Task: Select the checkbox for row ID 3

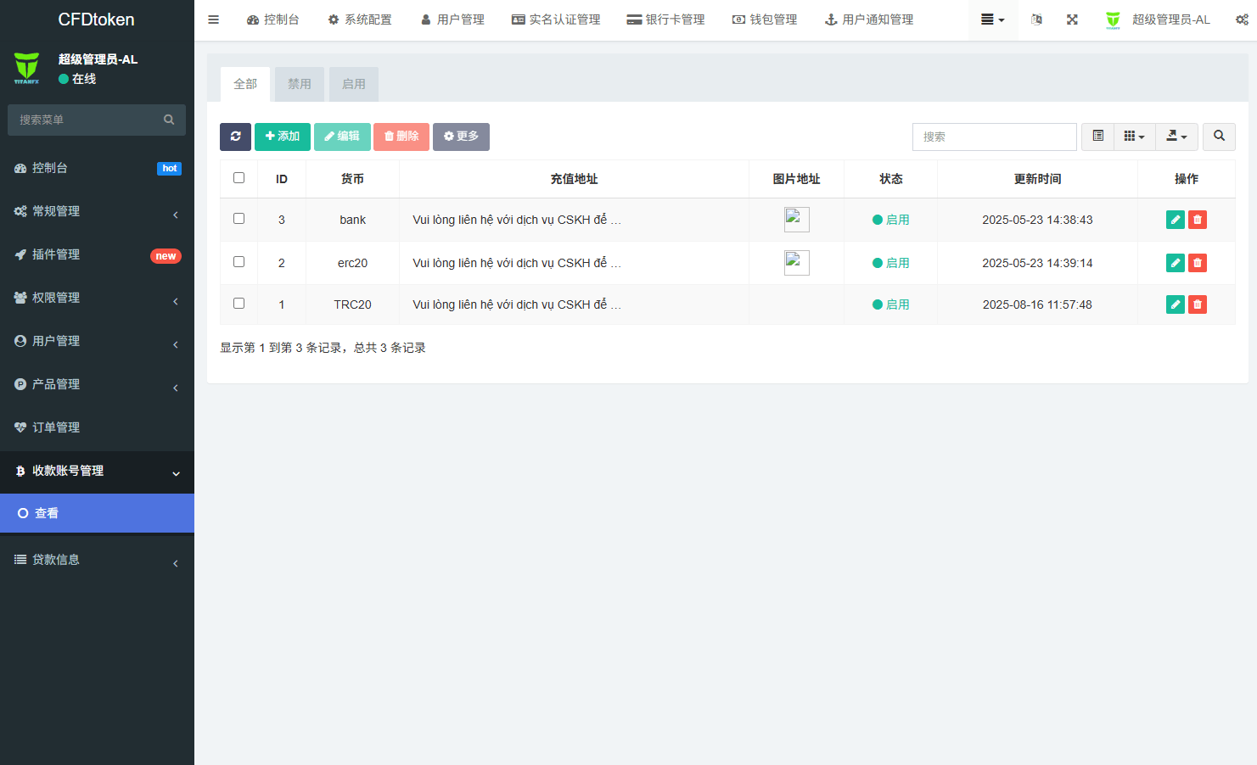Action: pyautogui.click(x=238, y=218)
